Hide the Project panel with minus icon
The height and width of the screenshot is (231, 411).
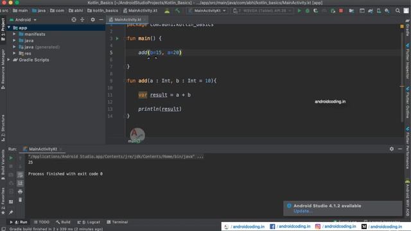point(101,20)
